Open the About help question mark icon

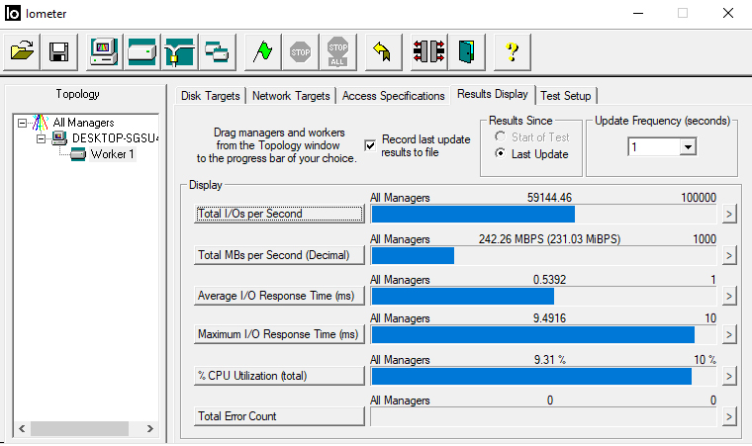pos(512,52)
